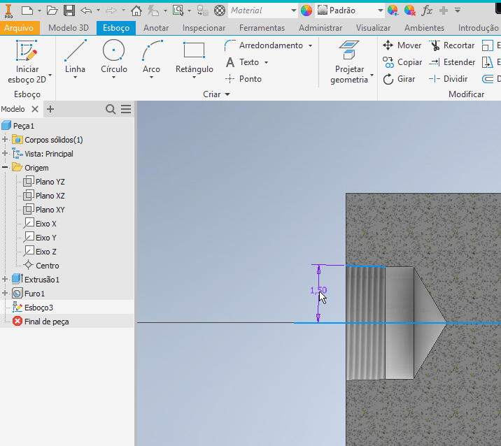The height and width of the screenshot is (446, 501).
Task: Start a new 2D sketch with Iniciar esboço 2D
Action: pyautogui.click(x=27, y=62)
